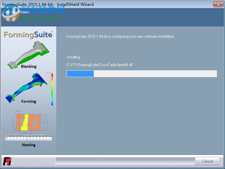Image resolution: width=225 pixels, height=169 pixels.
Task: Click the 'Setup Status' header text
Action: click(x=18, y=12)
